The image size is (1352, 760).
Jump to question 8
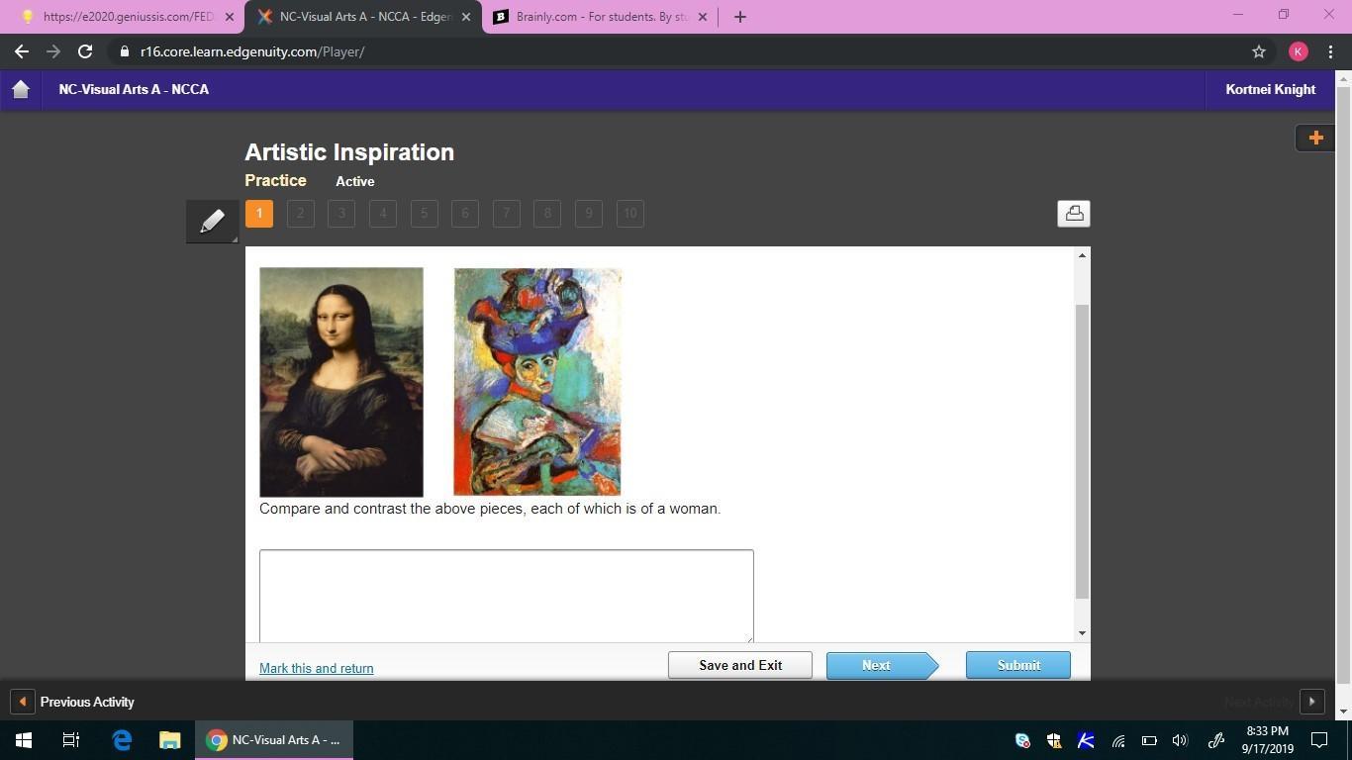pos(547,214)
